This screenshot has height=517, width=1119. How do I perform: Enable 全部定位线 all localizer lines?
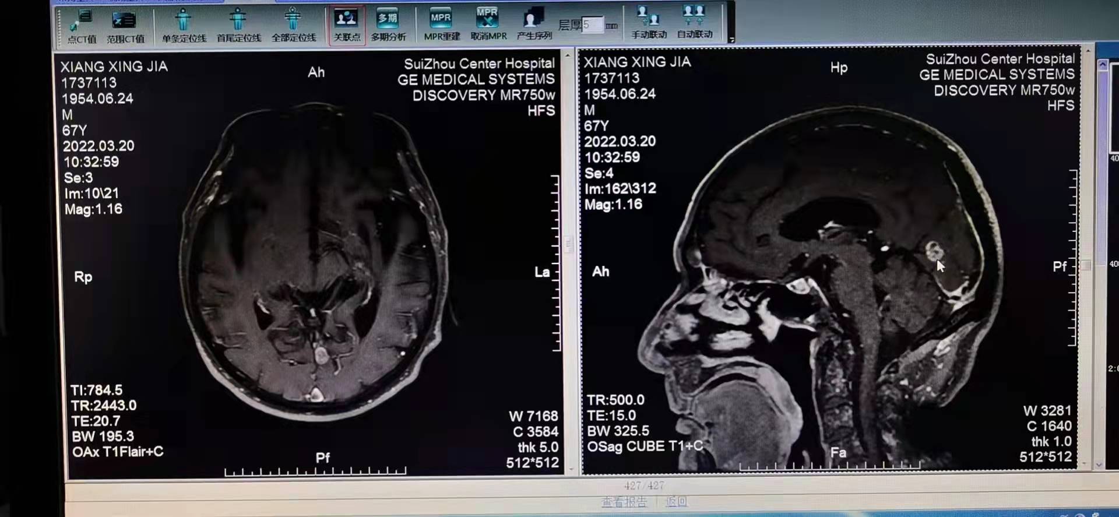293,26
